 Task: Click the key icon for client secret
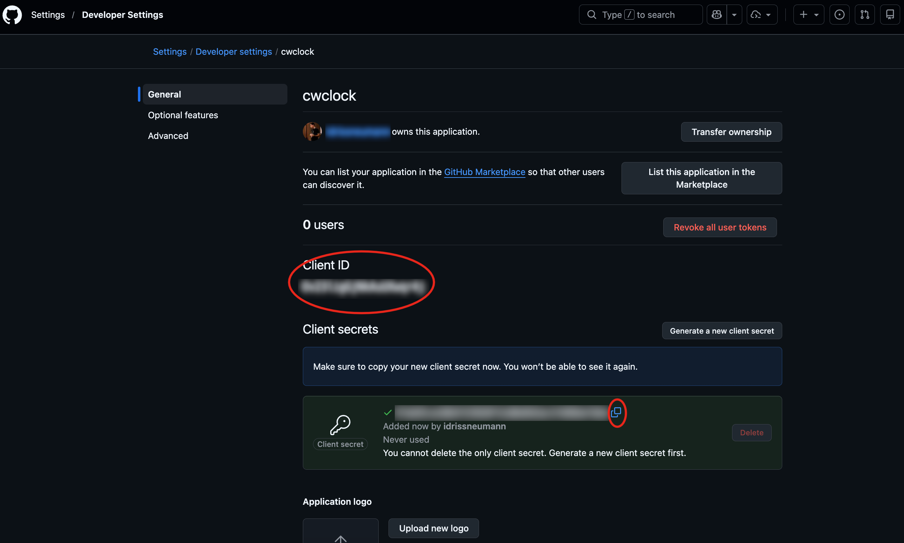340,425
